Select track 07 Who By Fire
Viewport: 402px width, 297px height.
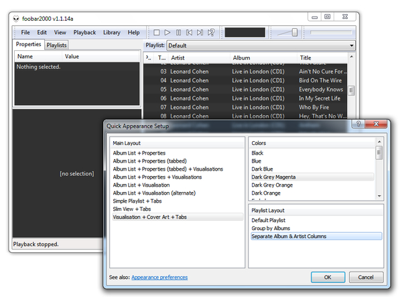coord(245,107)
